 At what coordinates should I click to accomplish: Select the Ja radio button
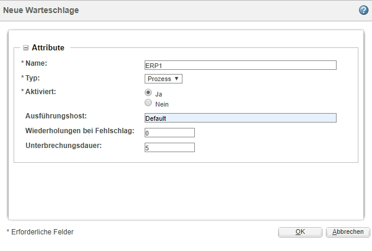pos(148,93)
